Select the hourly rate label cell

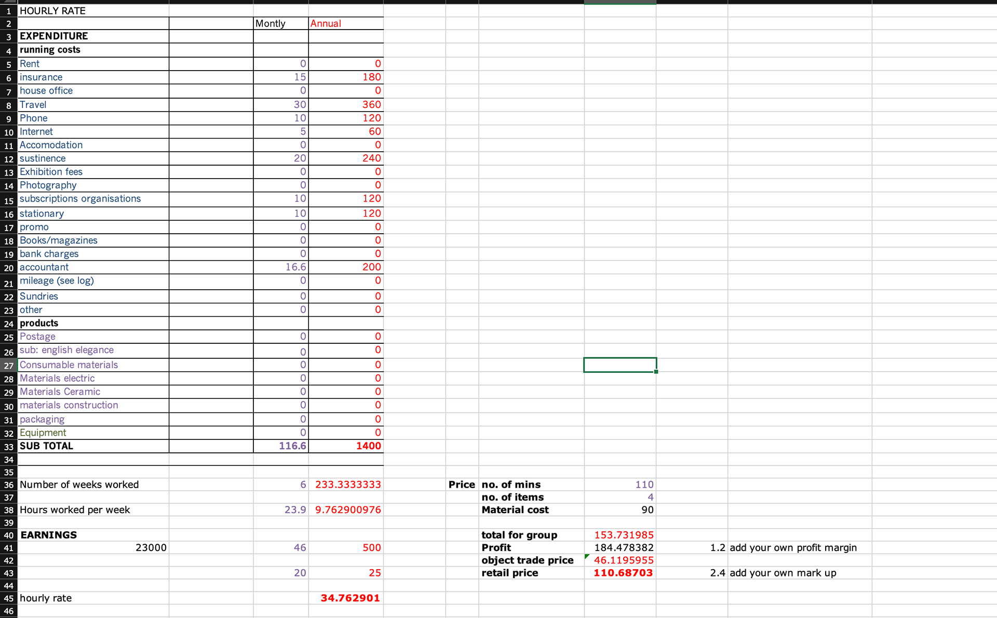(x=93, y=598)
